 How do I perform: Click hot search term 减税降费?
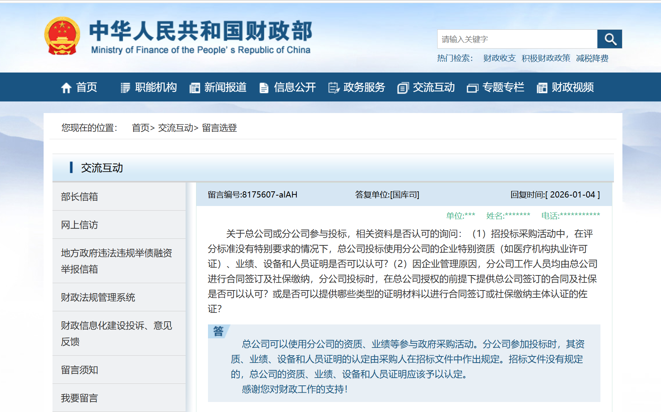[x=592, y=58]
